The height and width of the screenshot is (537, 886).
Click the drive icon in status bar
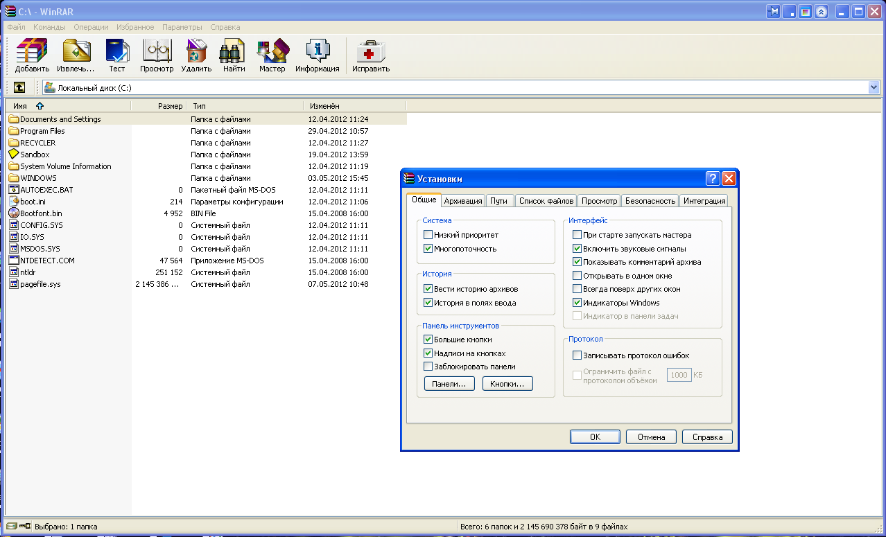(x=11, y=526)
